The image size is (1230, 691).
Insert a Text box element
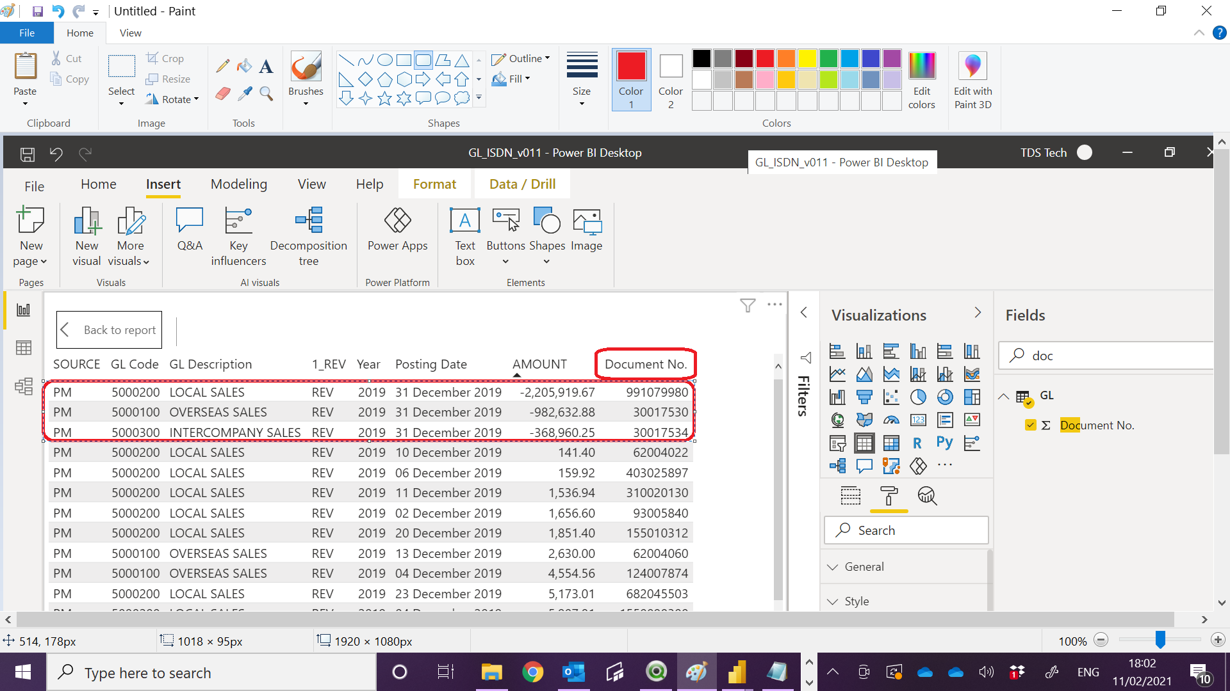[x=465, y=236]
